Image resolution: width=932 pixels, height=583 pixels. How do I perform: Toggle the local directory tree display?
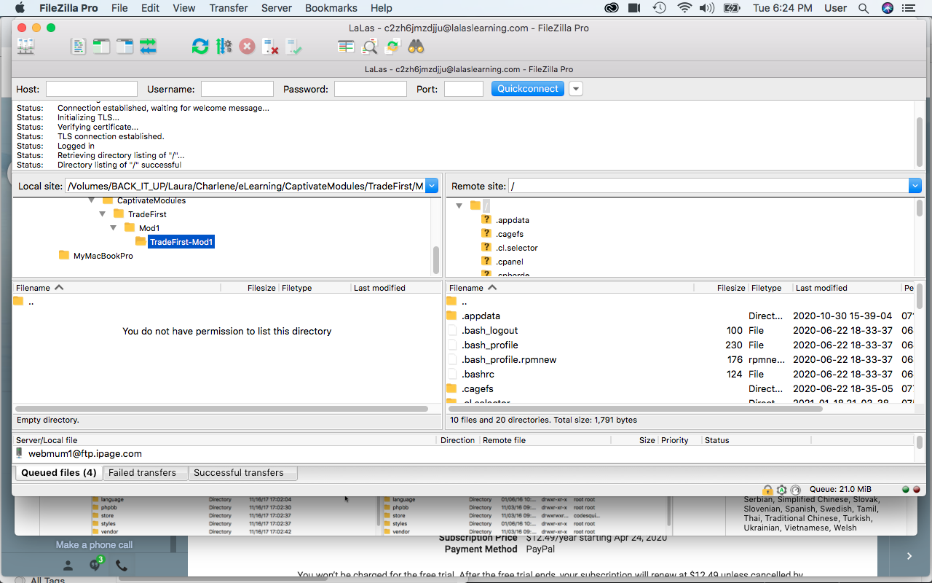tap(101, 47)
